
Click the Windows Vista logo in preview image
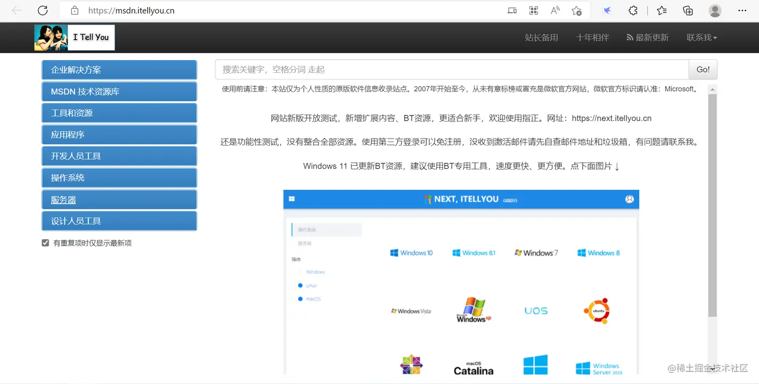[x=411, y=311]
